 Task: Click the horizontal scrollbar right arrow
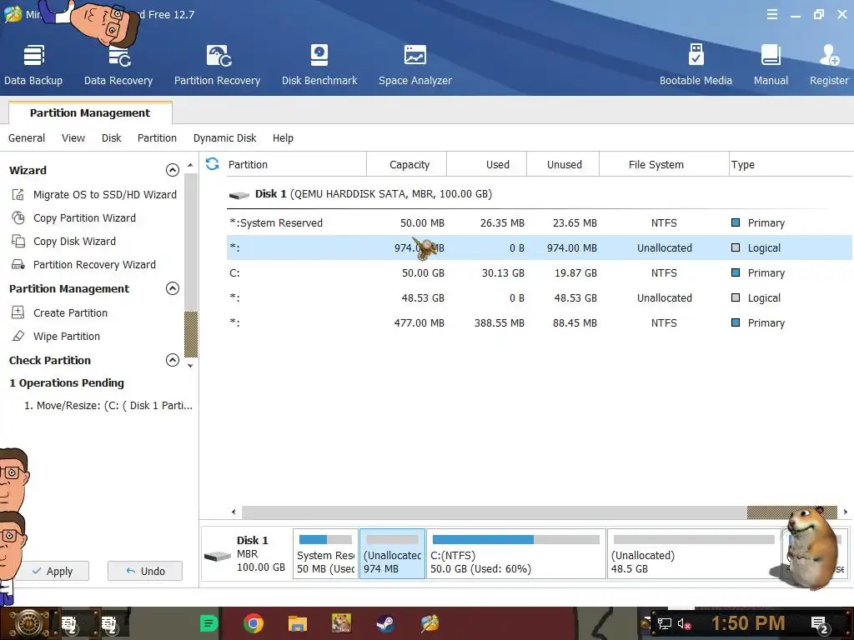tap(846, 512)
